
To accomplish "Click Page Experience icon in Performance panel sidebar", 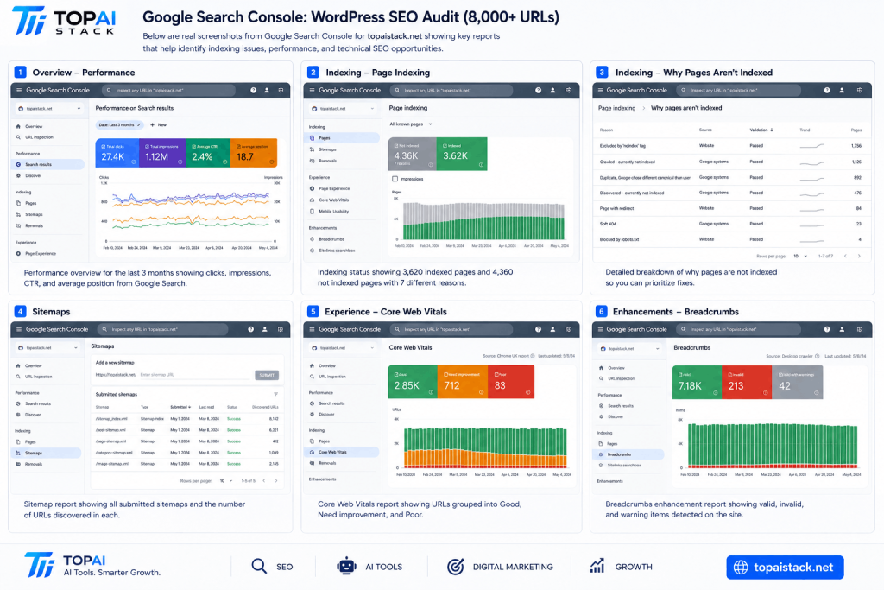I will [19, 253].
